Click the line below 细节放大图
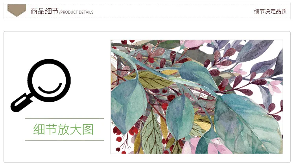Image resolution: width=295 pixels, height=168 pixels. 64,140
